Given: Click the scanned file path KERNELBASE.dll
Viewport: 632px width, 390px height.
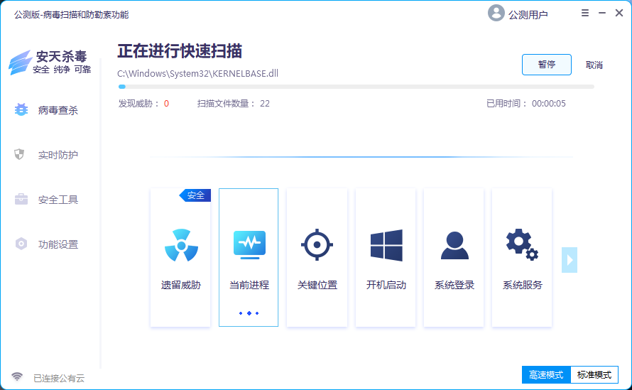Looking at the screenshot, I should click(x=197, y=73).
